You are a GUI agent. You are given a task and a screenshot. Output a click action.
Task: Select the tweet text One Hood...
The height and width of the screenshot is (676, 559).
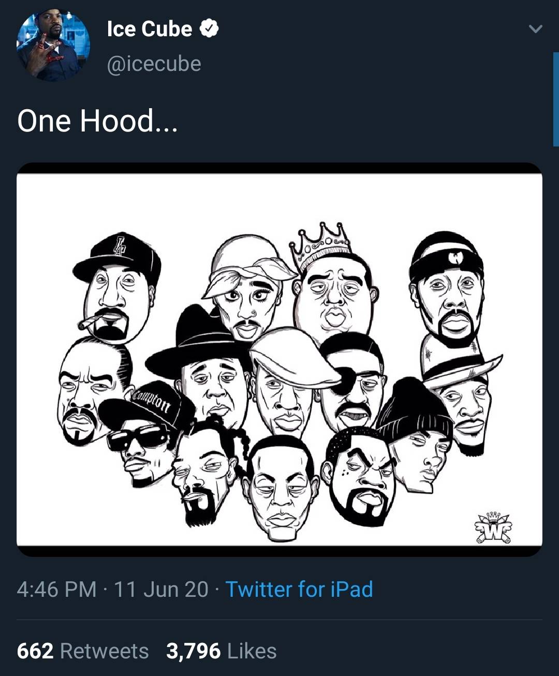tap(97, 121)
